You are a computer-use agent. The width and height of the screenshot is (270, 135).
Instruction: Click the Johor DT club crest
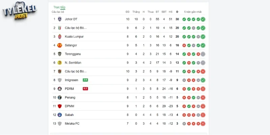[60, 19]
